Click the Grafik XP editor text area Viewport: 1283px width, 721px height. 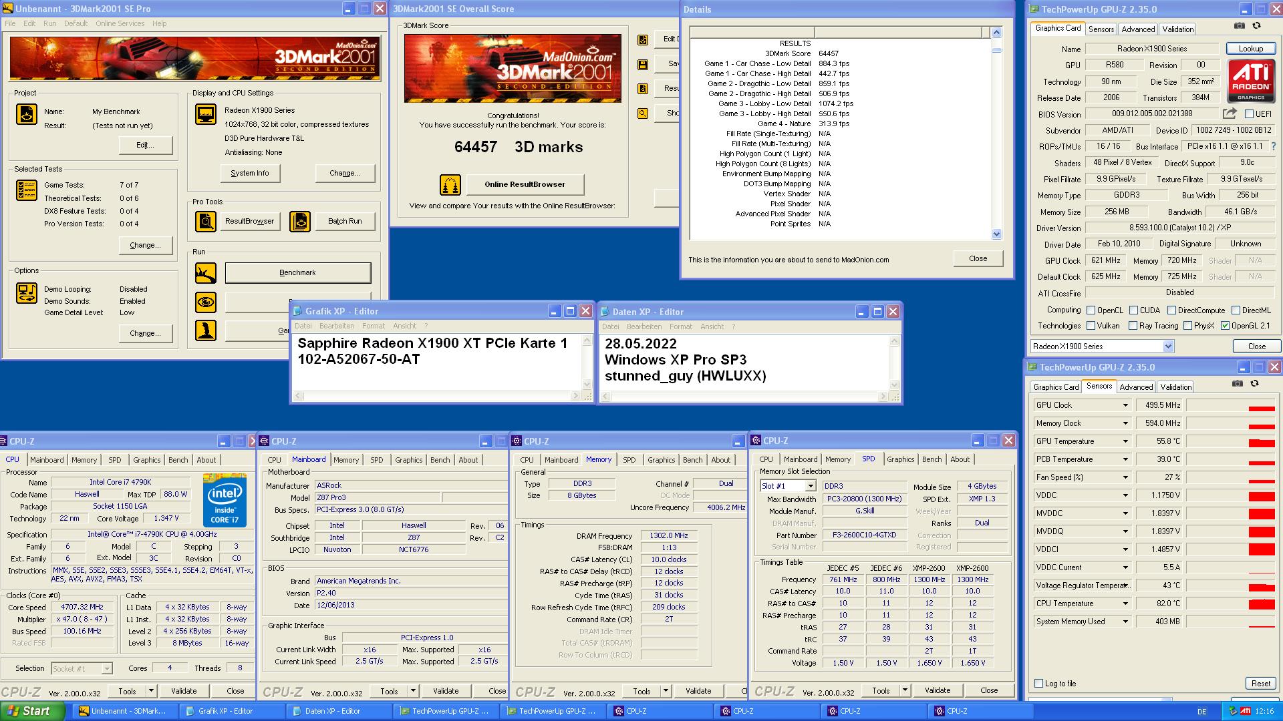pos(438,363)
